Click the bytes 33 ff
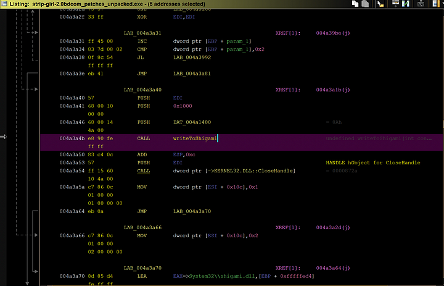The height and width of the screenshot is (286, 444). [x=96, y=17]
